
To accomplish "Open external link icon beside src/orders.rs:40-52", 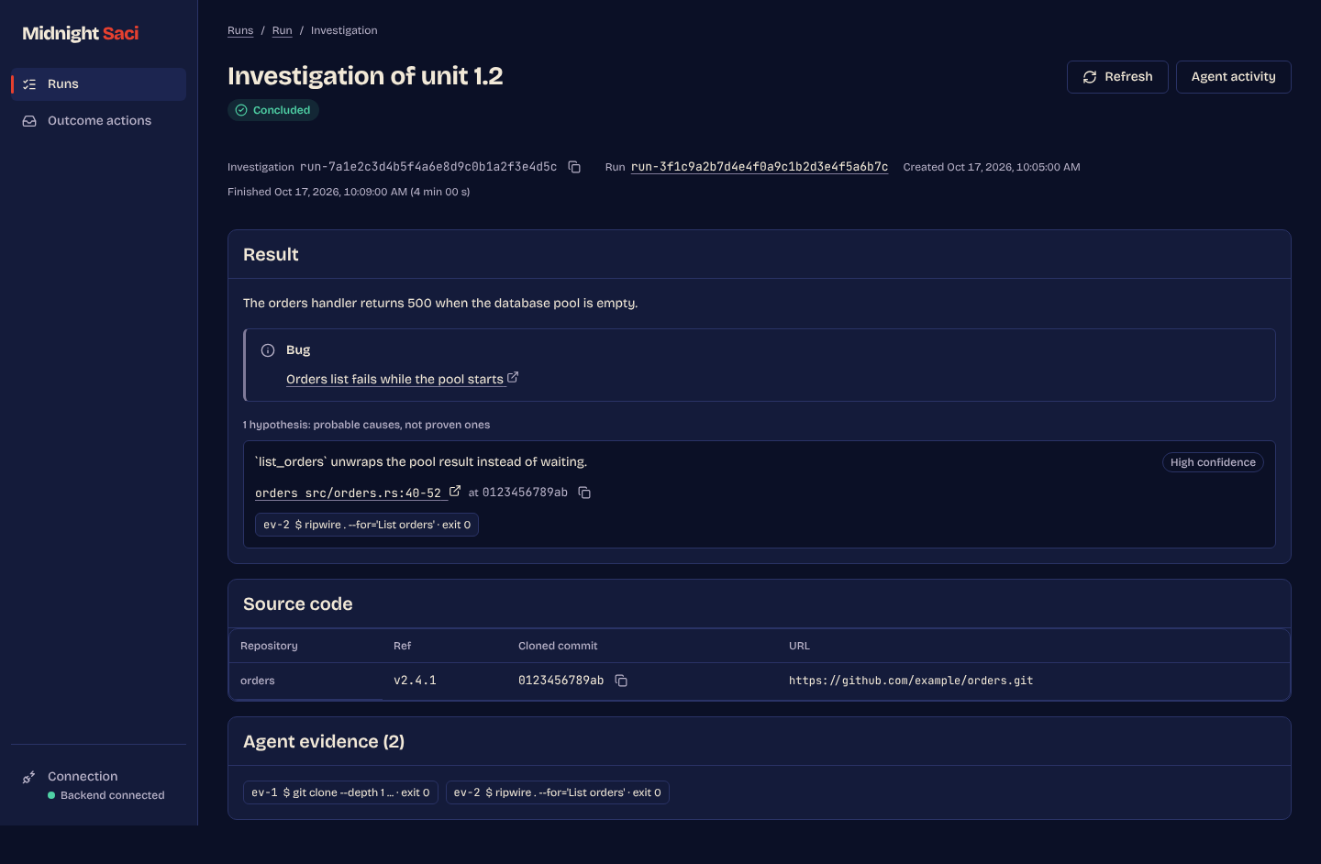I will pyautogui.click(x=455, y=491).
